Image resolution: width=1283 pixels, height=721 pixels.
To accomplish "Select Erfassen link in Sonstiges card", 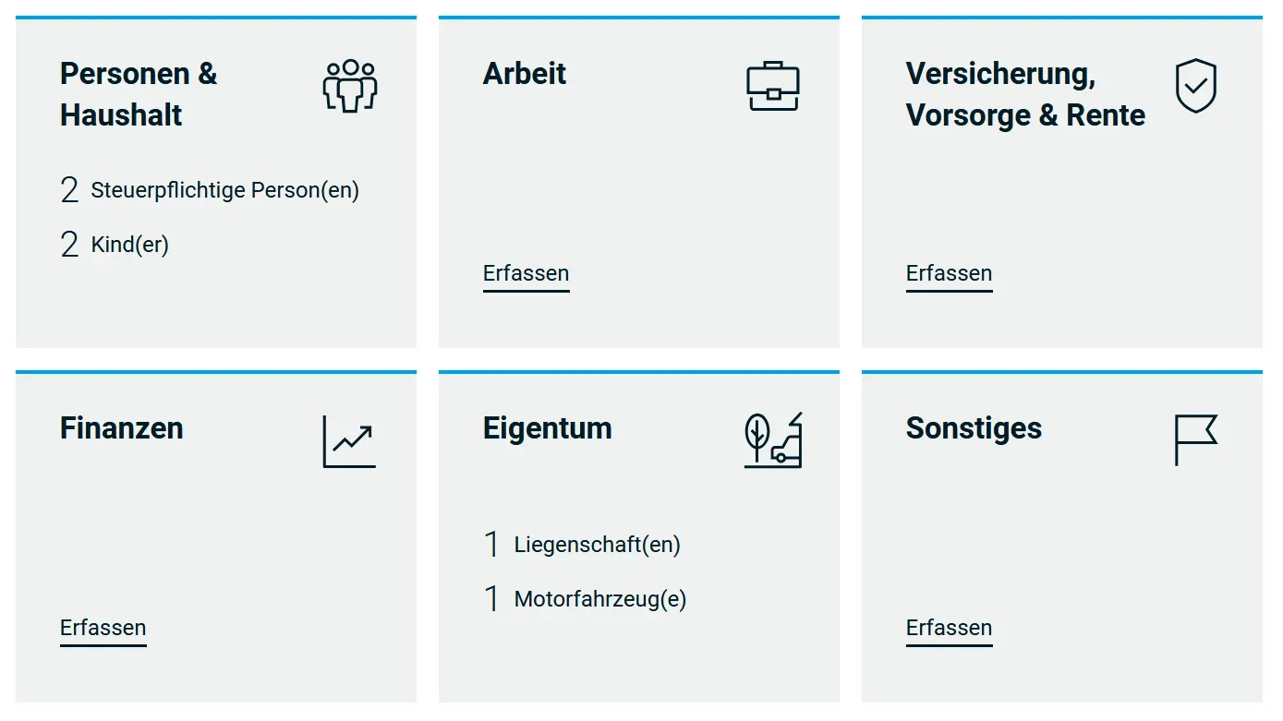I will [x=949, y=628].
